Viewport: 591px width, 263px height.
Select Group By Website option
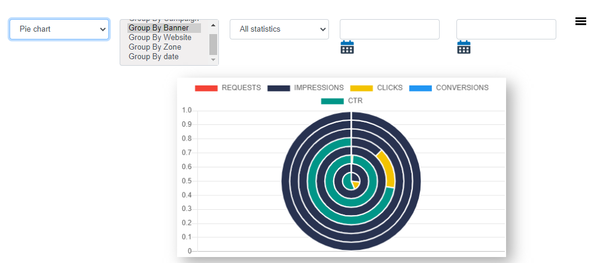[x=160, y=38]
